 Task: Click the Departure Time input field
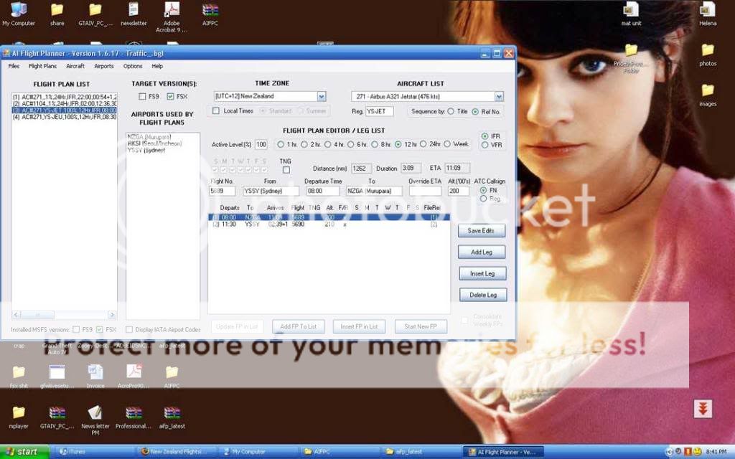click(322, 191)
